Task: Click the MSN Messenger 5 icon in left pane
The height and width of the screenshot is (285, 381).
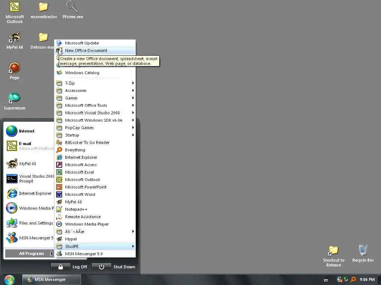Action: coord(12,238)
